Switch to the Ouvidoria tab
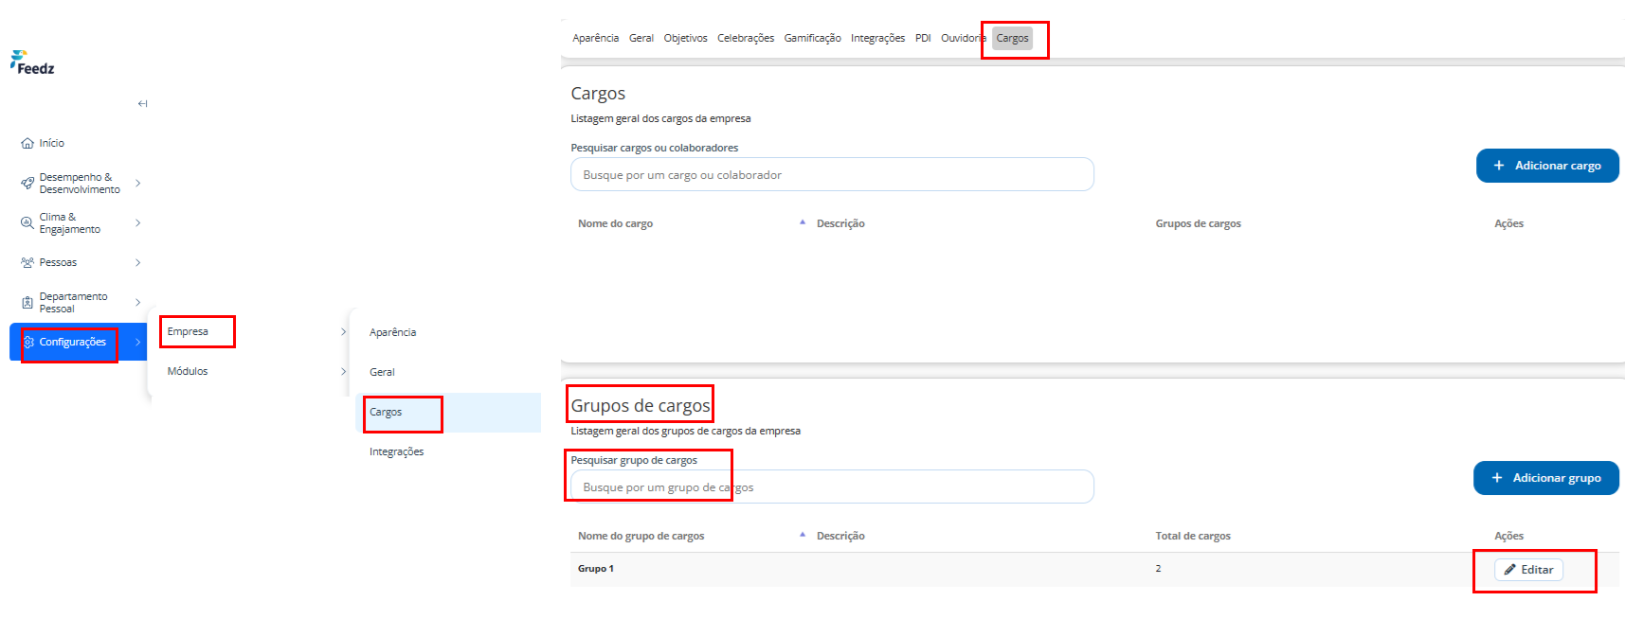This screenshot has width=1625, height=619. (964, 38)
